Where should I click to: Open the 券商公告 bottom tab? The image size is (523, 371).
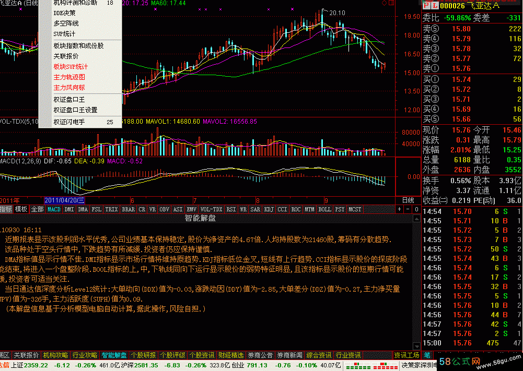tap(260, 355)
